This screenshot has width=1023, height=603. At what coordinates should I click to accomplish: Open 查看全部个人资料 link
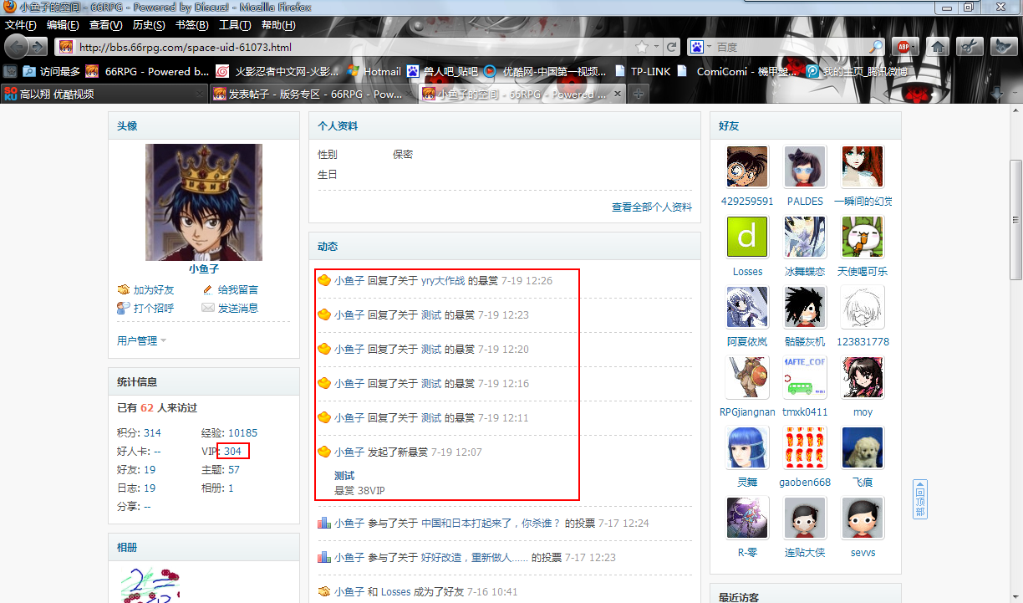652,207
